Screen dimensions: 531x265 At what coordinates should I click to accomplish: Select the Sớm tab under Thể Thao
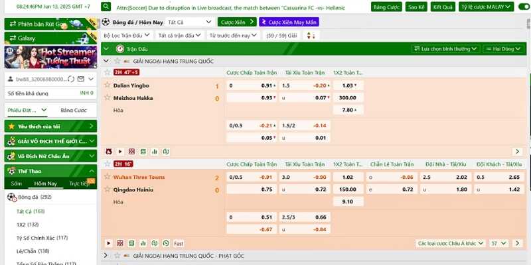pos(16,184)
